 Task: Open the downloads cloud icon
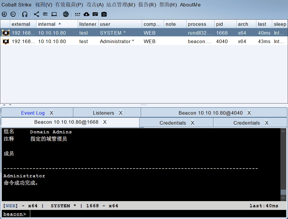[x=86, y=14]
